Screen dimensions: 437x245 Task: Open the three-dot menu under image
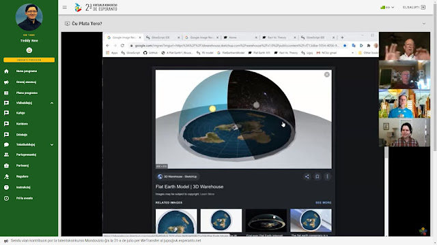coord(327,177)
